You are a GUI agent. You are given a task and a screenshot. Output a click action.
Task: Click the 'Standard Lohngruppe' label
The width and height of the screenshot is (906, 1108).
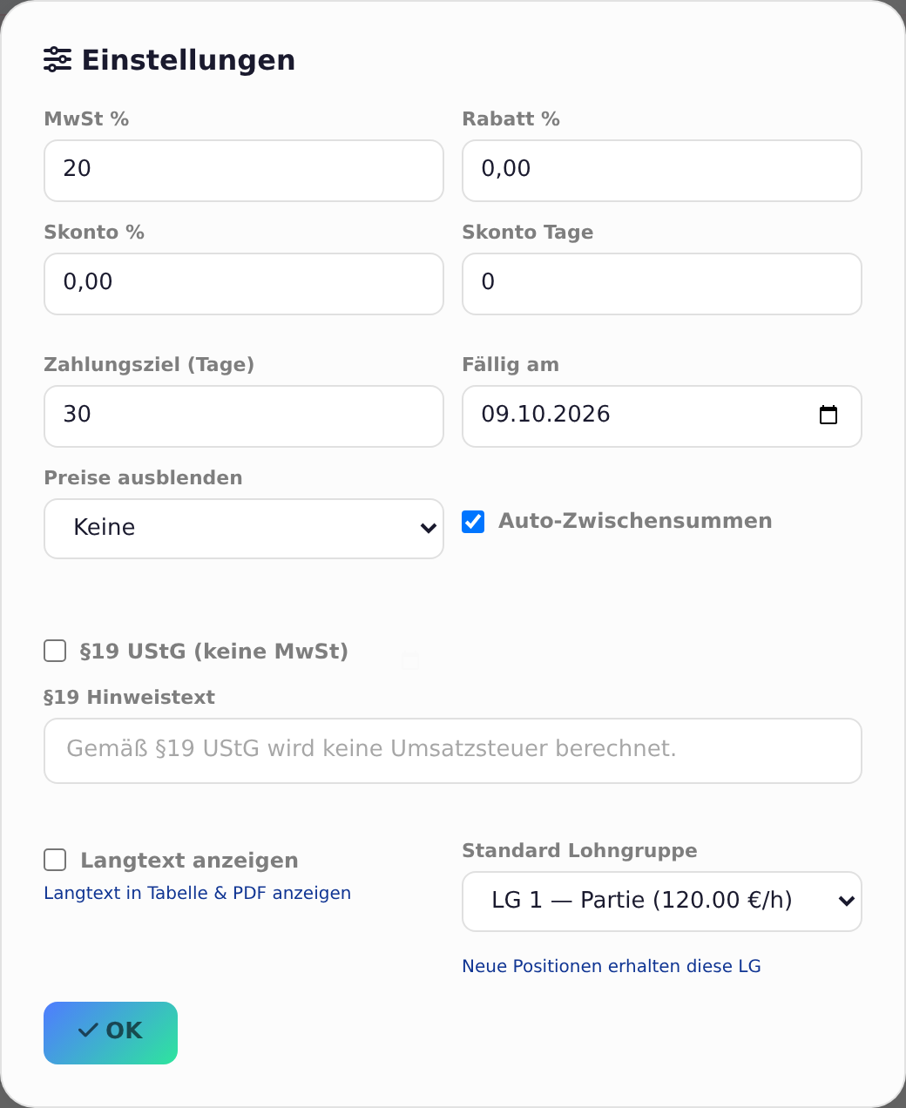point(579,850)
